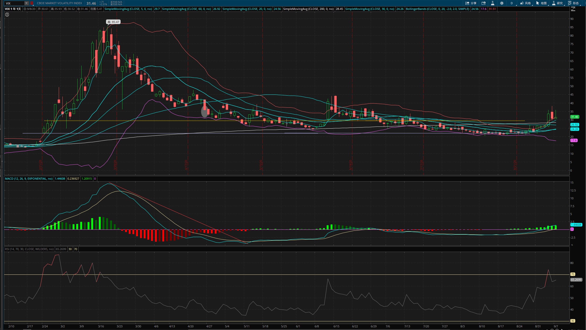This screenshot has width=586, height=330.
Task: Click the BollingerBands study label
Action: pos(437,9)
